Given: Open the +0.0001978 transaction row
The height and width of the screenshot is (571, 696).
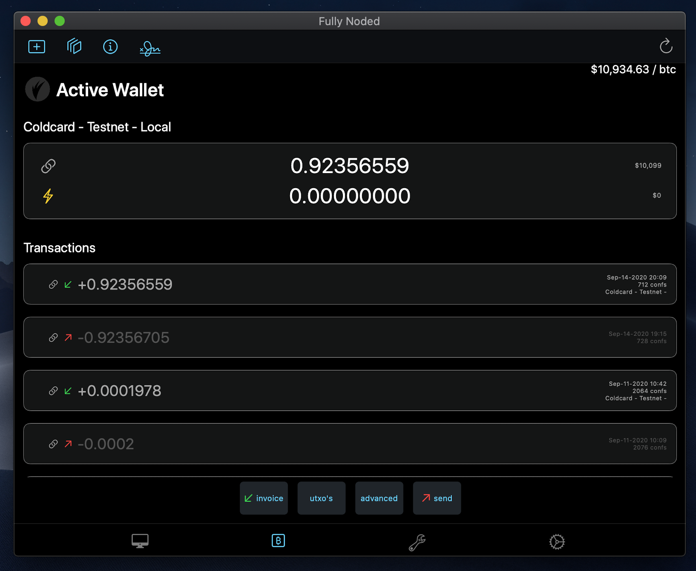Looking at the screenshot, I should tap(350, 391).
